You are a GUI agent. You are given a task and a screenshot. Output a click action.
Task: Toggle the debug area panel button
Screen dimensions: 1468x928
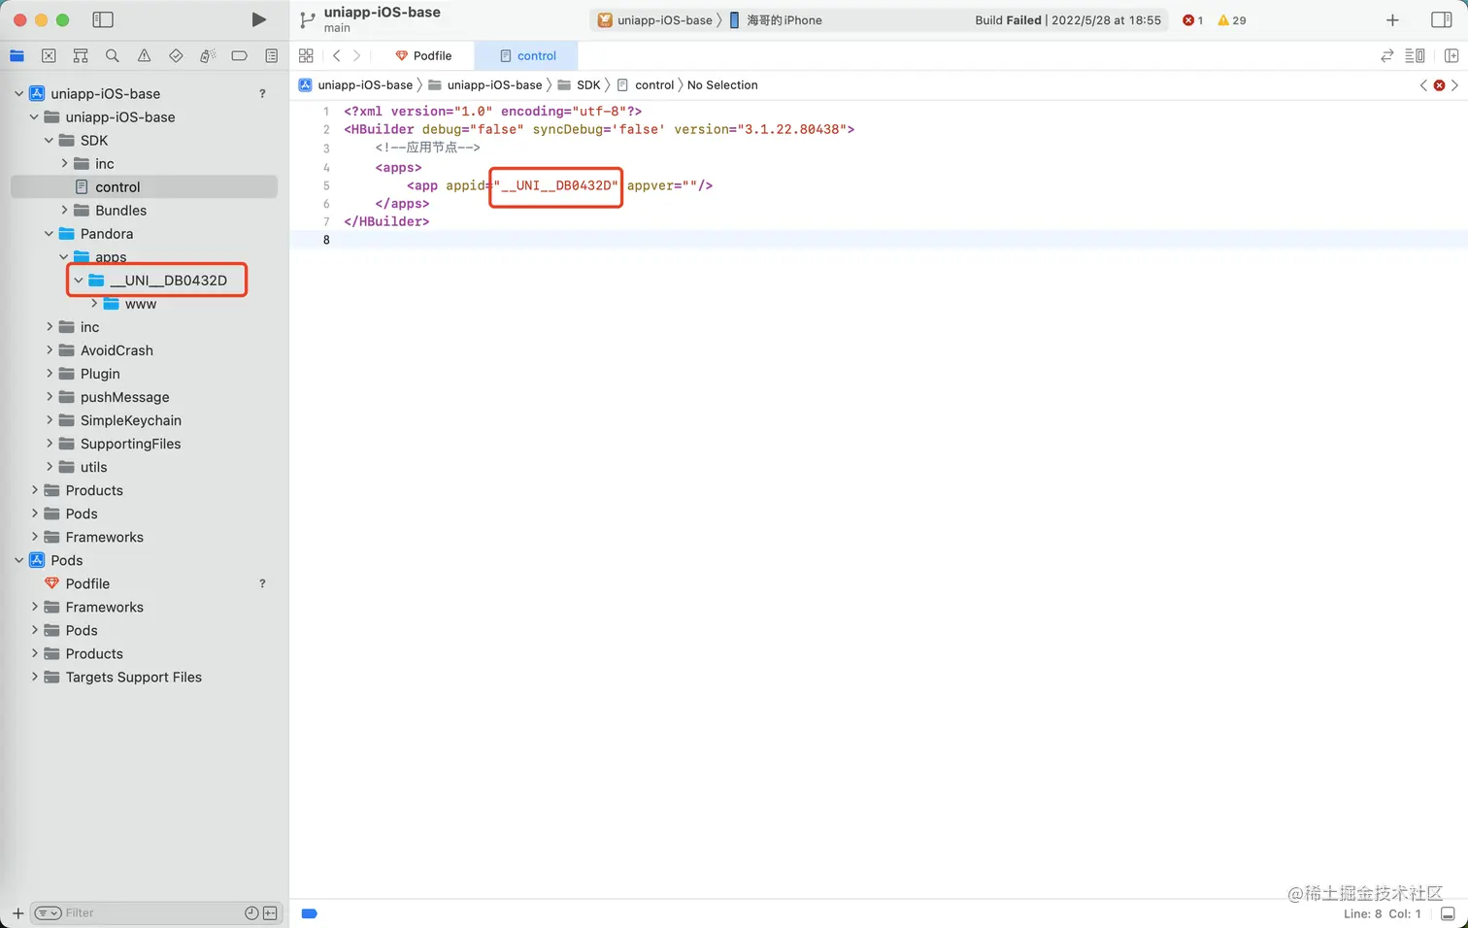point(1448,913)
